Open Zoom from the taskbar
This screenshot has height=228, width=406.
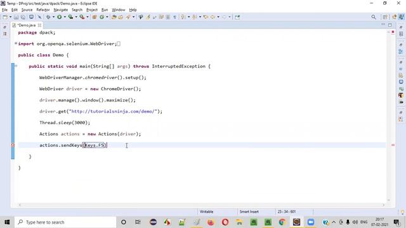pos(311,222)
